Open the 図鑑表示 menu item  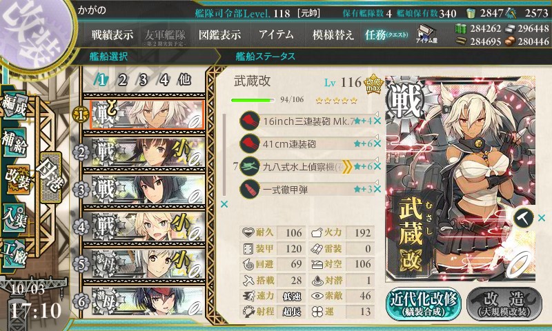pos(219,34)
